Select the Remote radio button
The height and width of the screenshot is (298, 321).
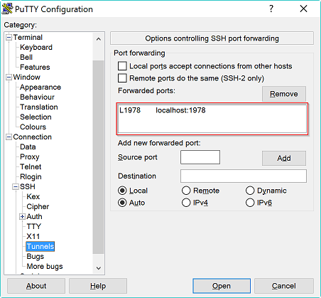186,191
